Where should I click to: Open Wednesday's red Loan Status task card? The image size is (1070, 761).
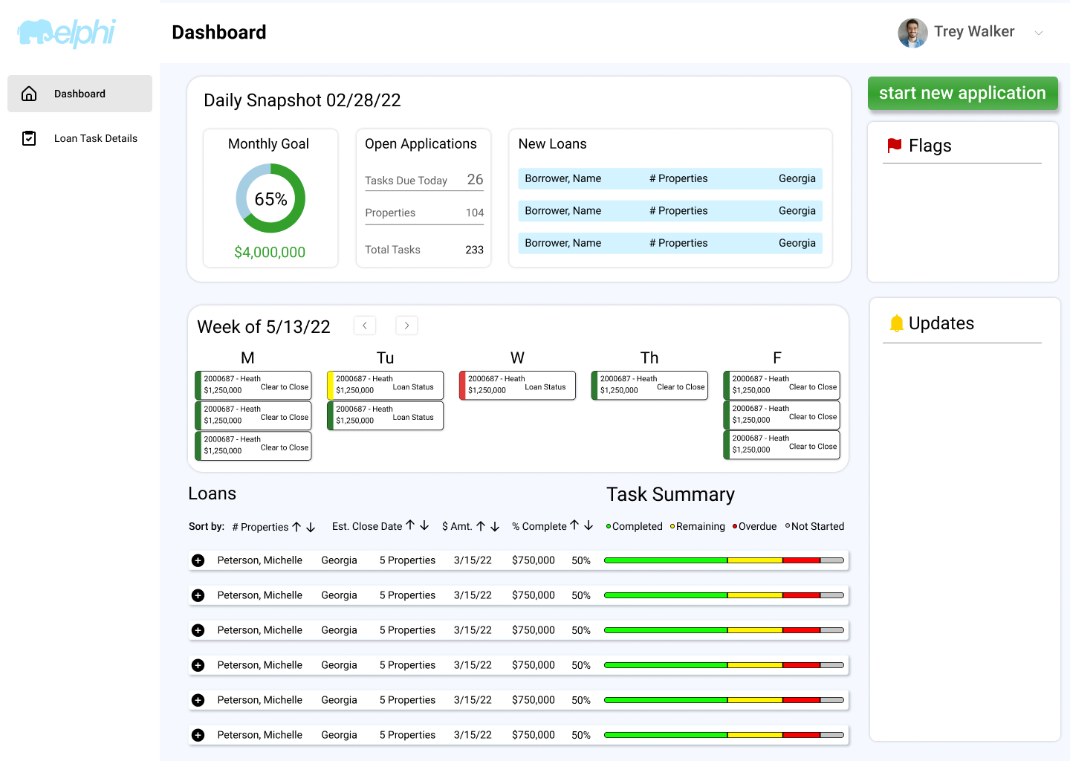click(517, 385)
